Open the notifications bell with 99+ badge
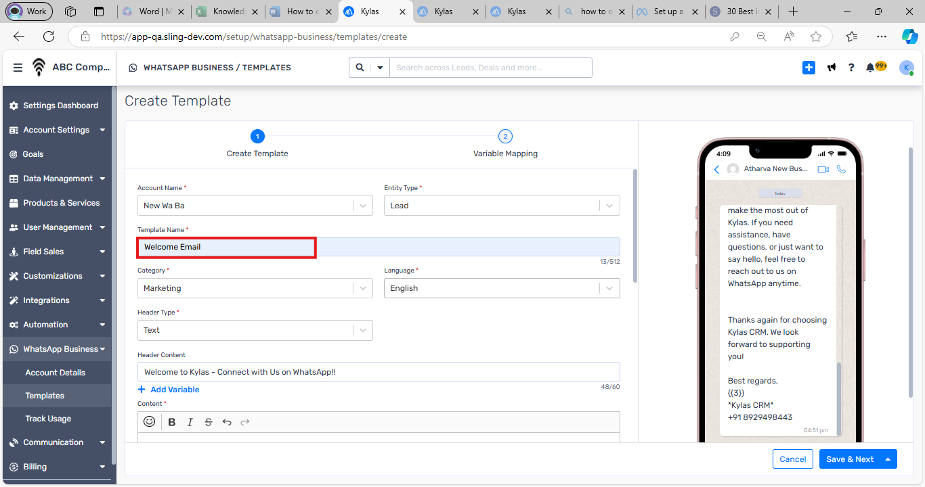The image size is (925, 487). click(x=876, y=67)
